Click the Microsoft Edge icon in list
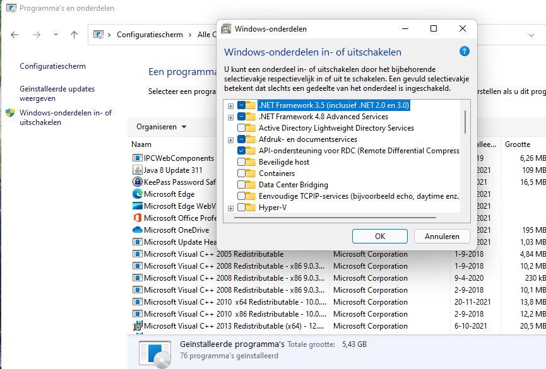Viewport: 546px width, 369px height. 138,194
